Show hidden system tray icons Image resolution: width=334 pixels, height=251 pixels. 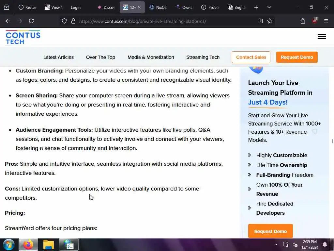(276, 244)
